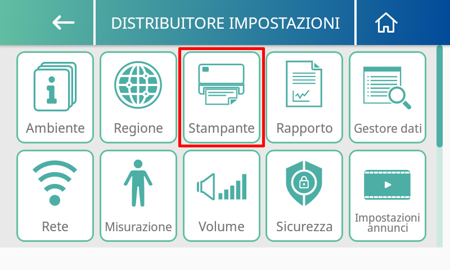Open the Ambiente info pages icon
Screen dimensions: 450x270
coord(55,87)
